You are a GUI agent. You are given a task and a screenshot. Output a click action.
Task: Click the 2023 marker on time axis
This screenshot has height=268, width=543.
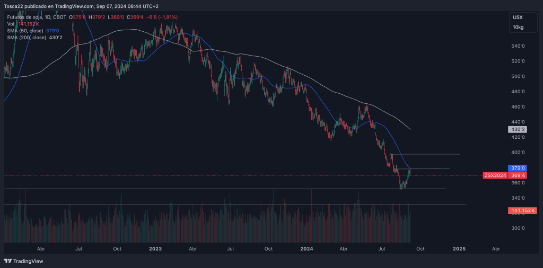[x=155, y=248]
